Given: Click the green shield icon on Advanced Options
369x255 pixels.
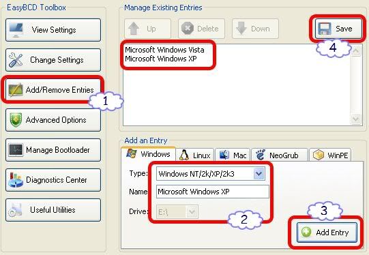Looking at the screenshot, I should click(16, 120).
